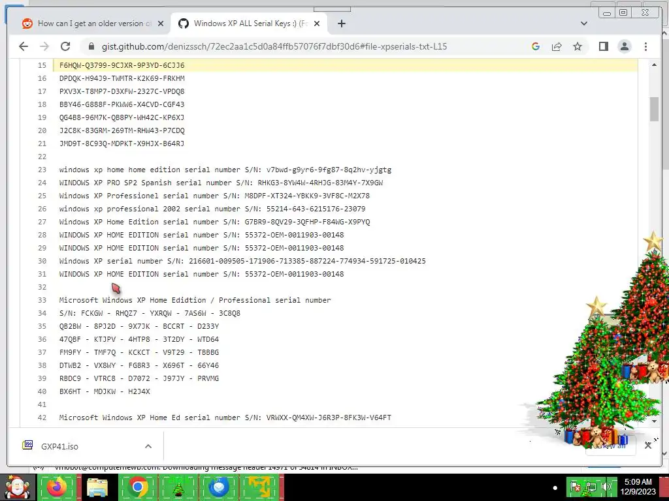This screenshot has width=669, height=501.
Task: Click the '47QBF - KTJPV - 4HTP8' line
Action: 139,339
